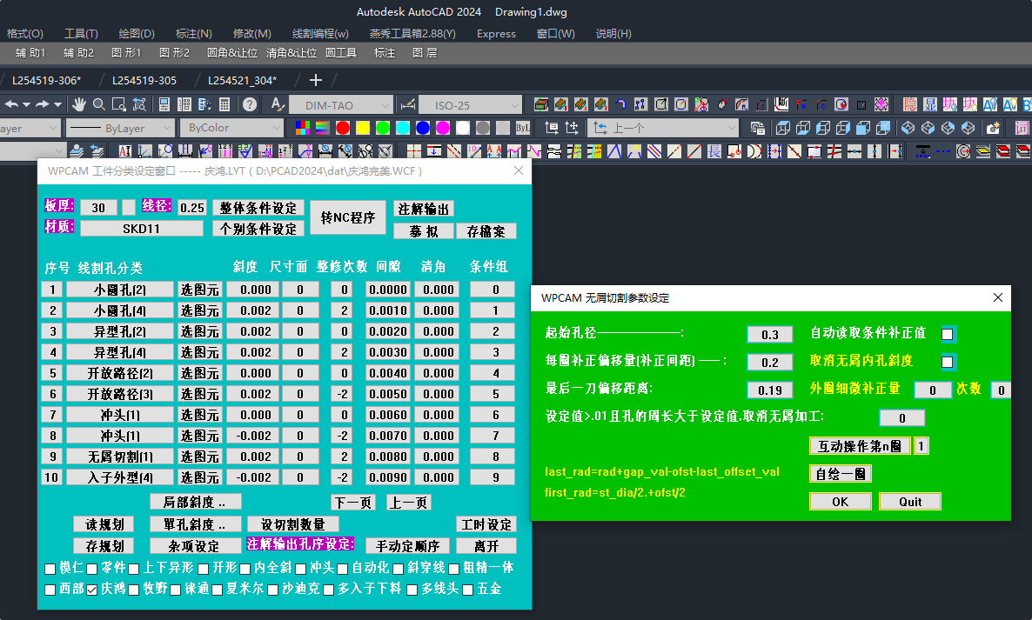Tick the 西部 checkbox
The width and height of the screenshot is (1032, 620).
[50, 590]
